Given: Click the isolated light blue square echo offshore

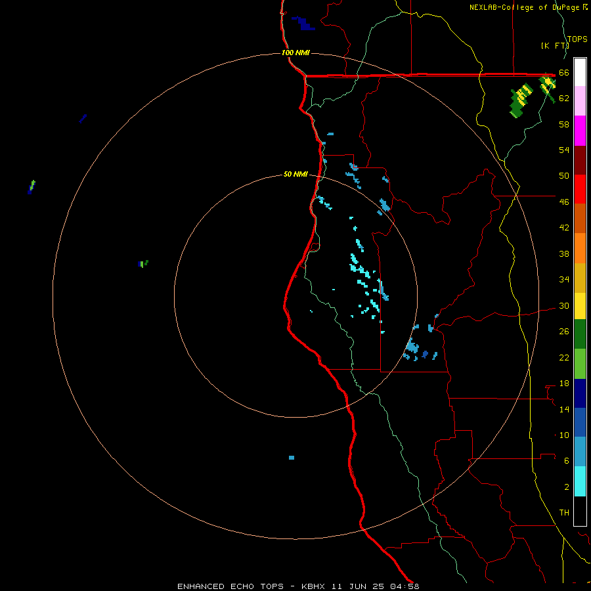Looking at the screenshot, I should 292,458.
